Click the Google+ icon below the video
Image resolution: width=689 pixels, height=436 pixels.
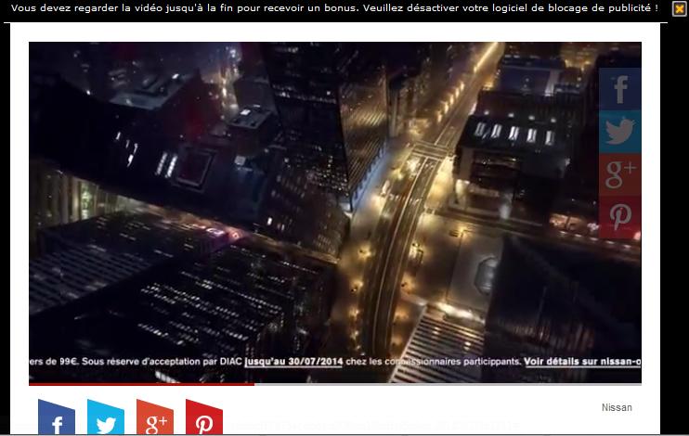point(155,420)
